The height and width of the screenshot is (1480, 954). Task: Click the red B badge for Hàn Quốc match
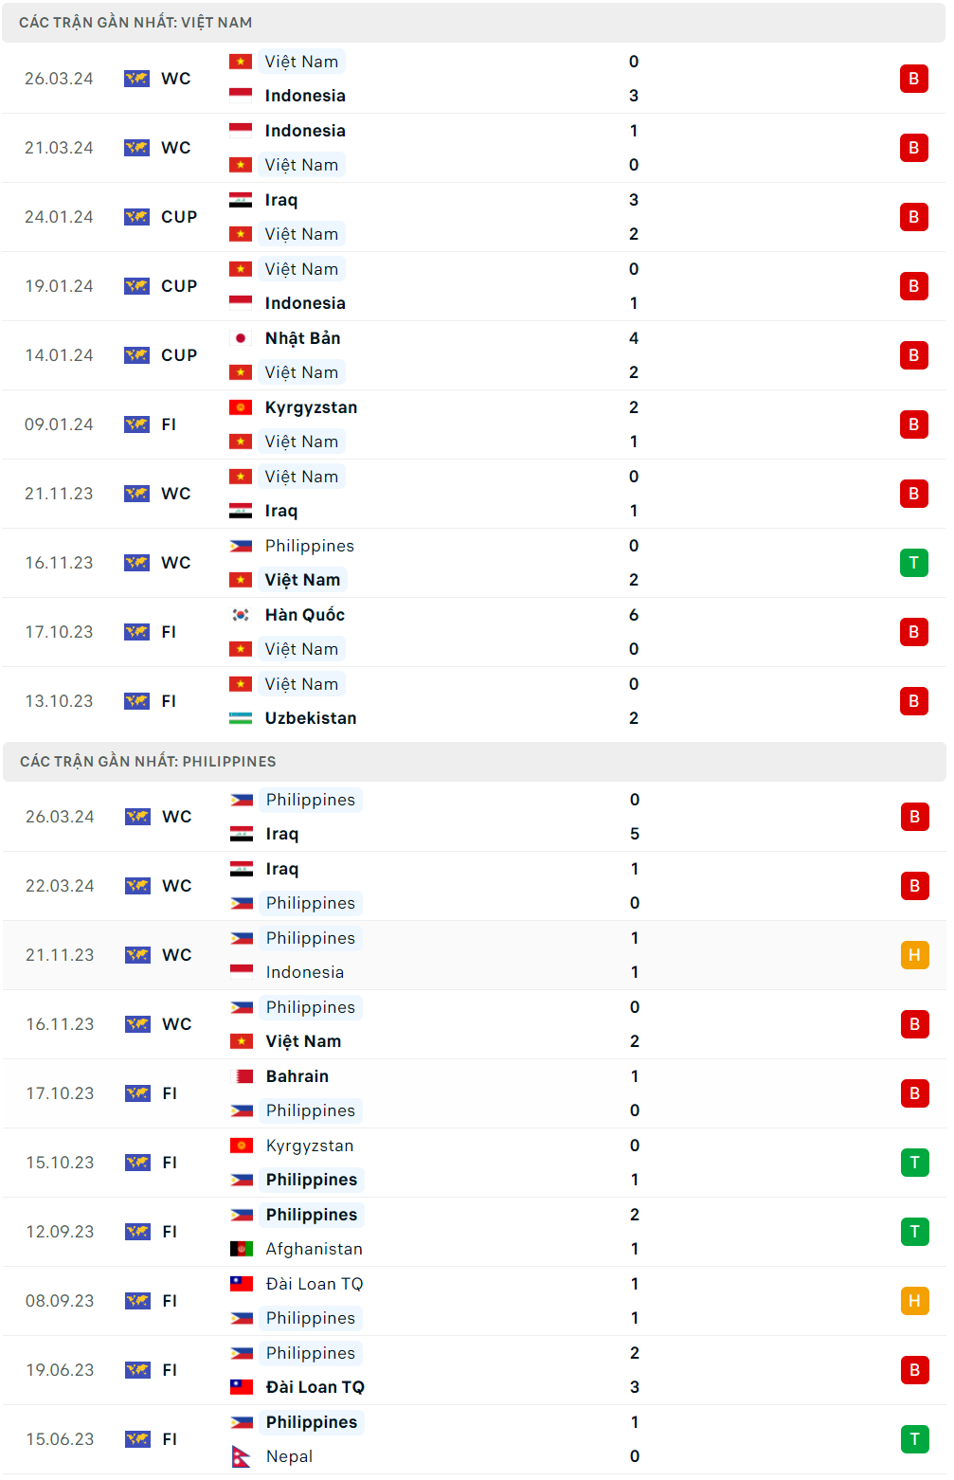(x=913, y=632)
